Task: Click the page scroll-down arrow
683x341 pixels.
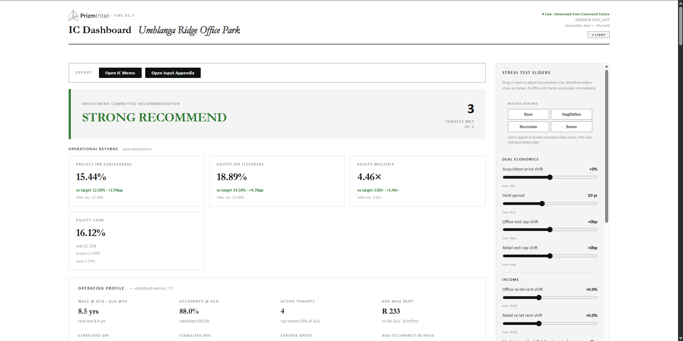Action: coord(681,338)
